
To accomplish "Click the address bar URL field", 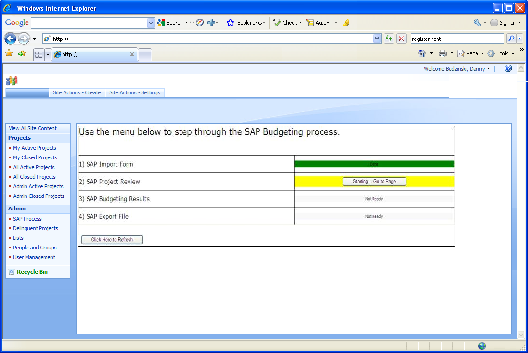I will tap(212, 39).
